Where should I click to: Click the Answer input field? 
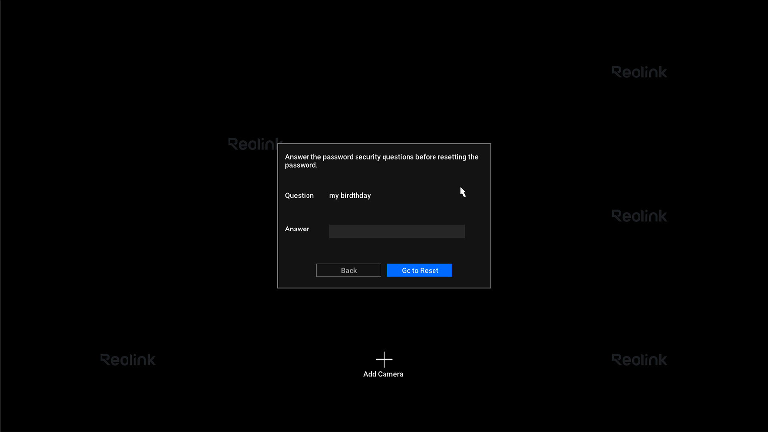click(397, 231)
